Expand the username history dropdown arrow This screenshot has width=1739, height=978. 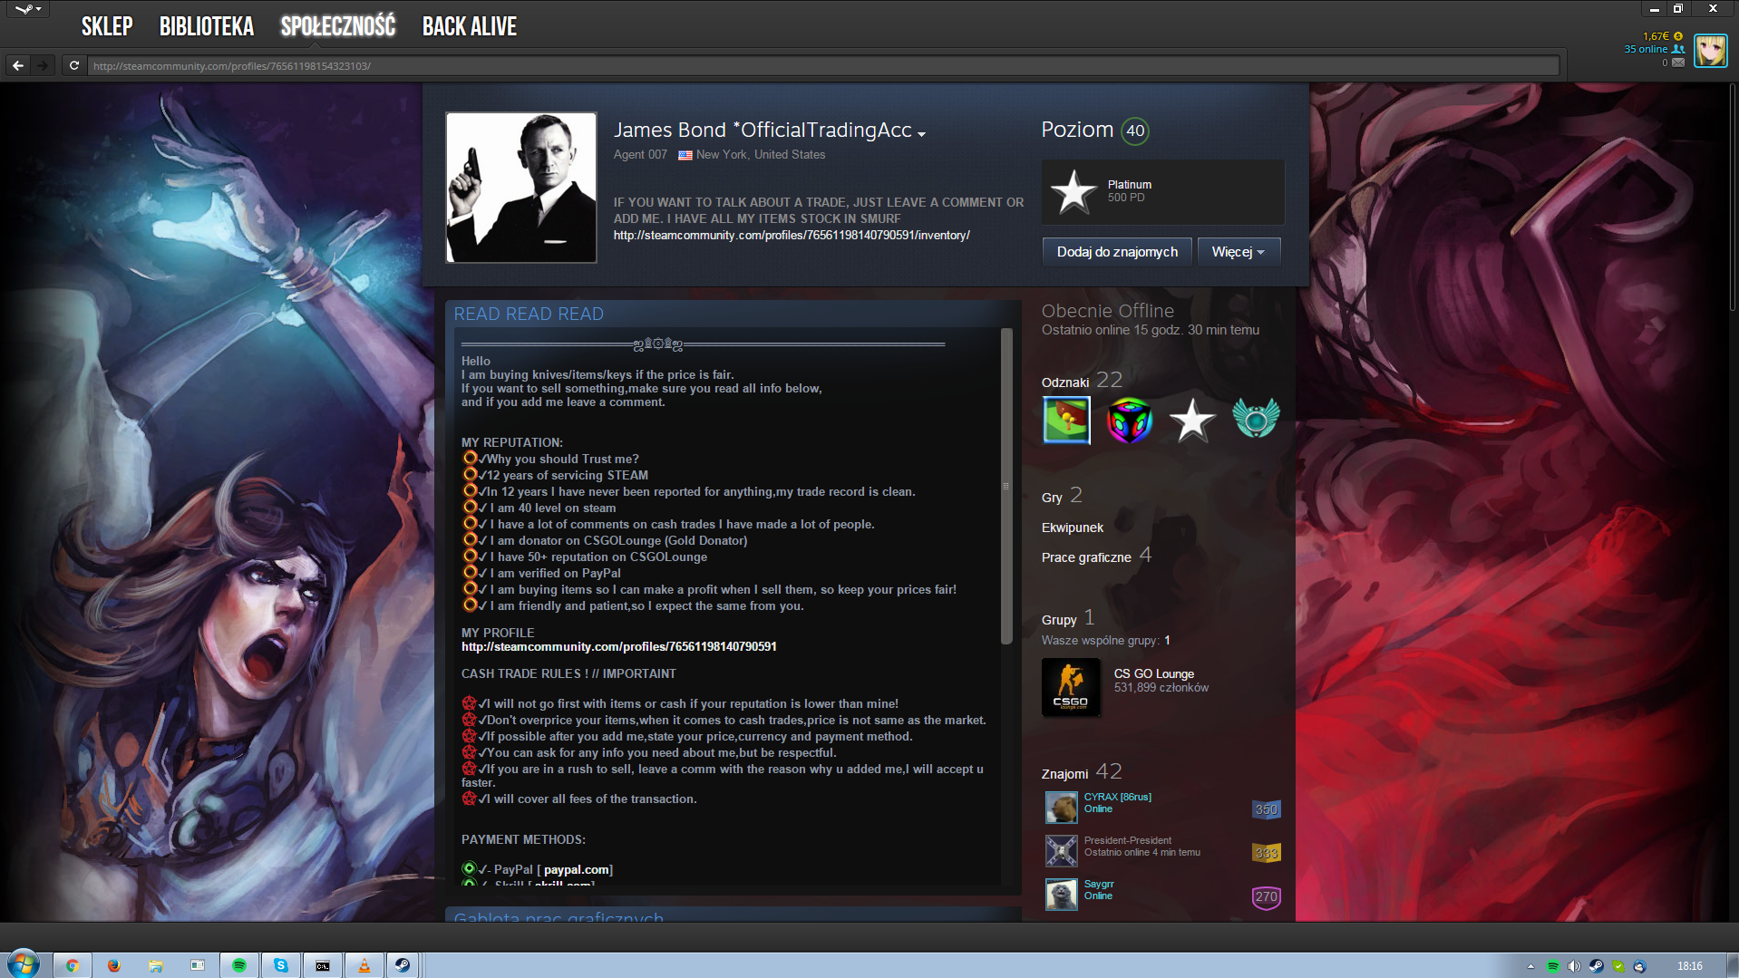[922, 134]
